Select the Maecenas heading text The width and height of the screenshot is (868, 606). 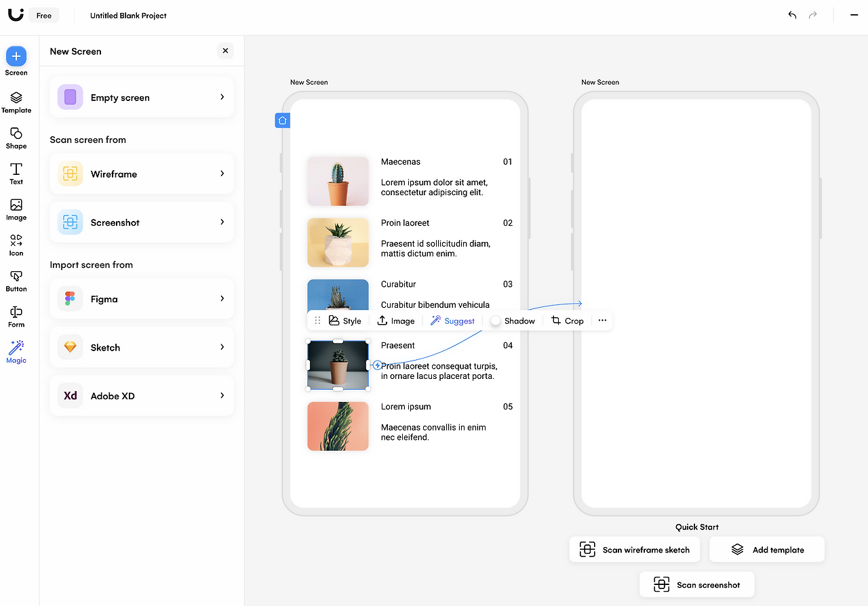click(x=401, y=162)
